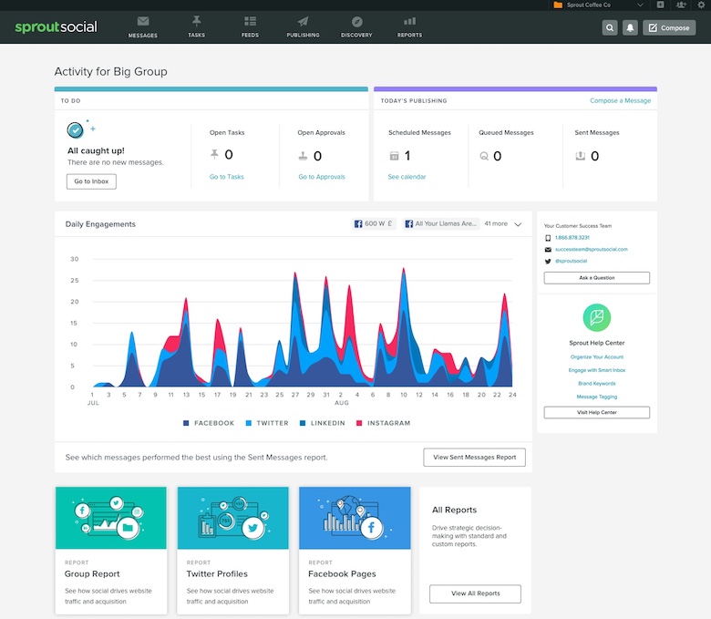This screenshot has width=711, height=619.
Task: Open Publishing with the paper plane icon
Action: (x=303, y=26)
